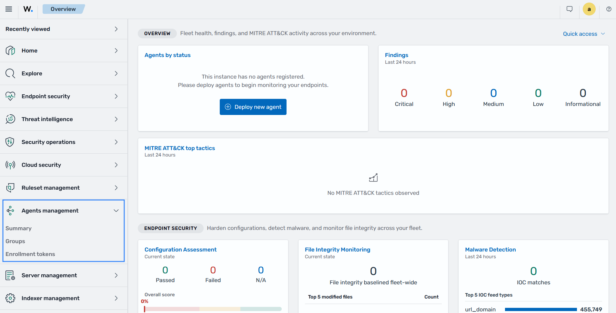Open the Findings panel link
This screenshot has width=616, height=313.
click(397, 55)
